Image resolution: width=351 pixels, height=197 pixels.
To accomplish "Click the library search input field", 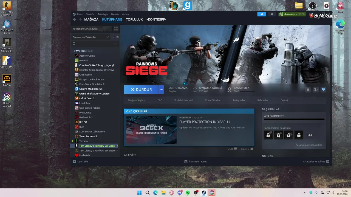I will point(95,44).
